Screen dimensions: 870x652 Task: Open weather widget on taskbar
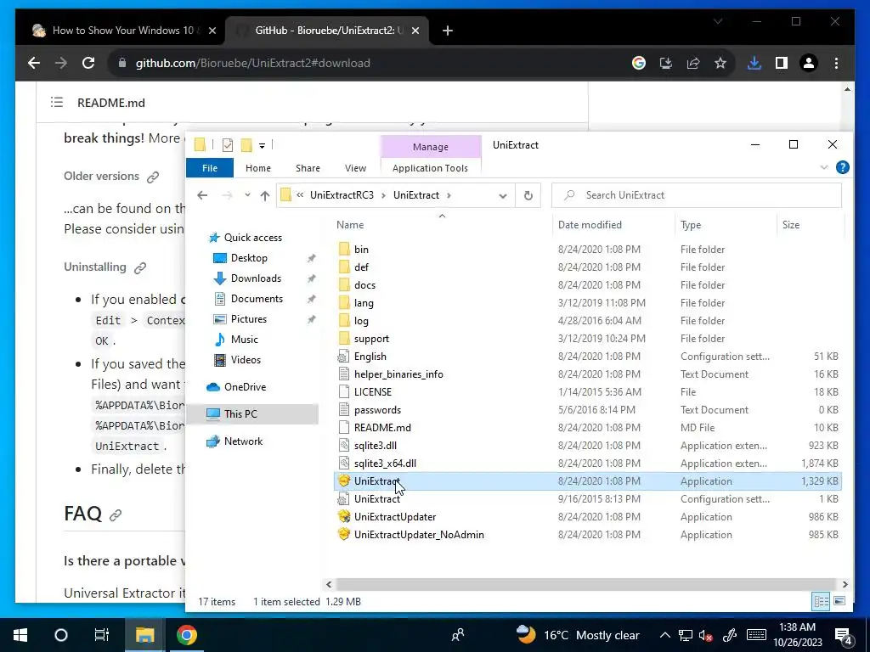pyautogui.click(x=578, y=635)
